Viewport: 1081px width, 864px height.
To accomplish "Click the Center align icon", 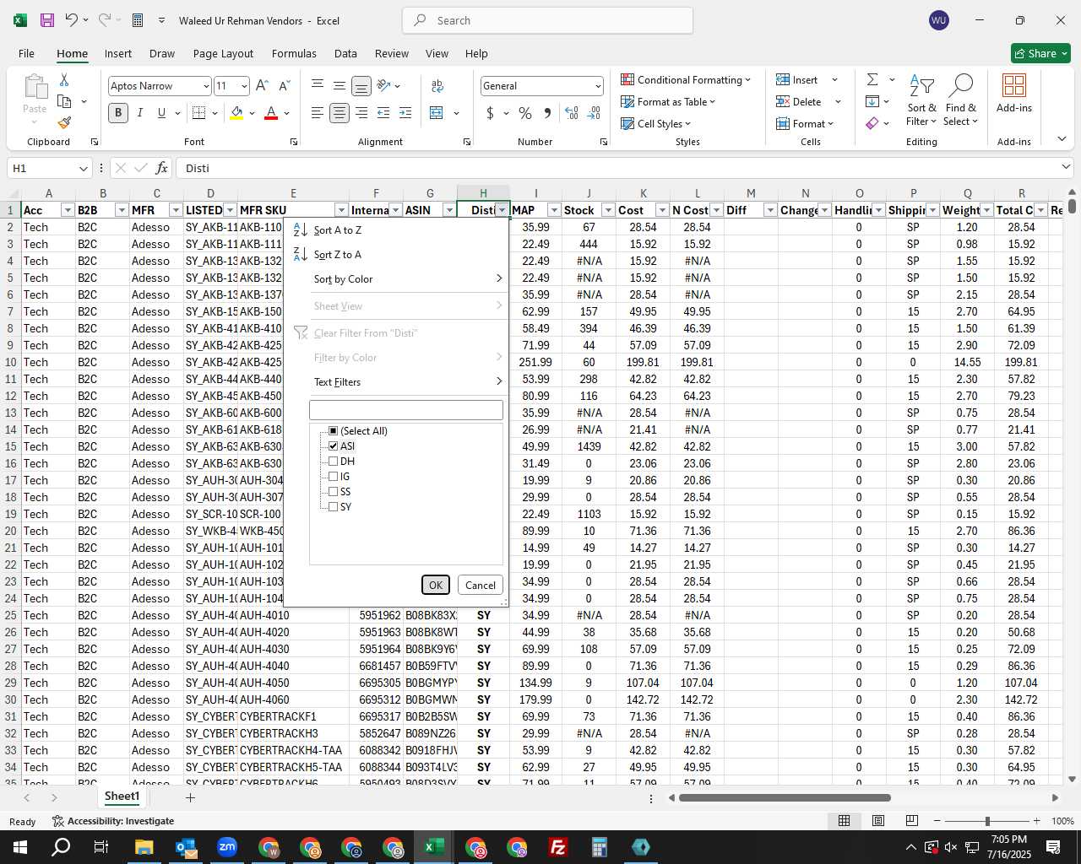I will (x=340, y=113).
